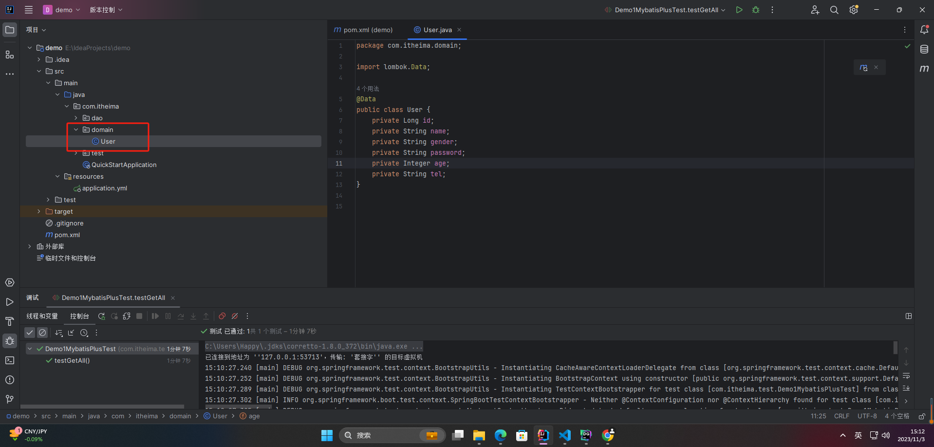Viewport: 934px width, 447px height.
Task: Close the User.java tab
Action: point(459,30)
